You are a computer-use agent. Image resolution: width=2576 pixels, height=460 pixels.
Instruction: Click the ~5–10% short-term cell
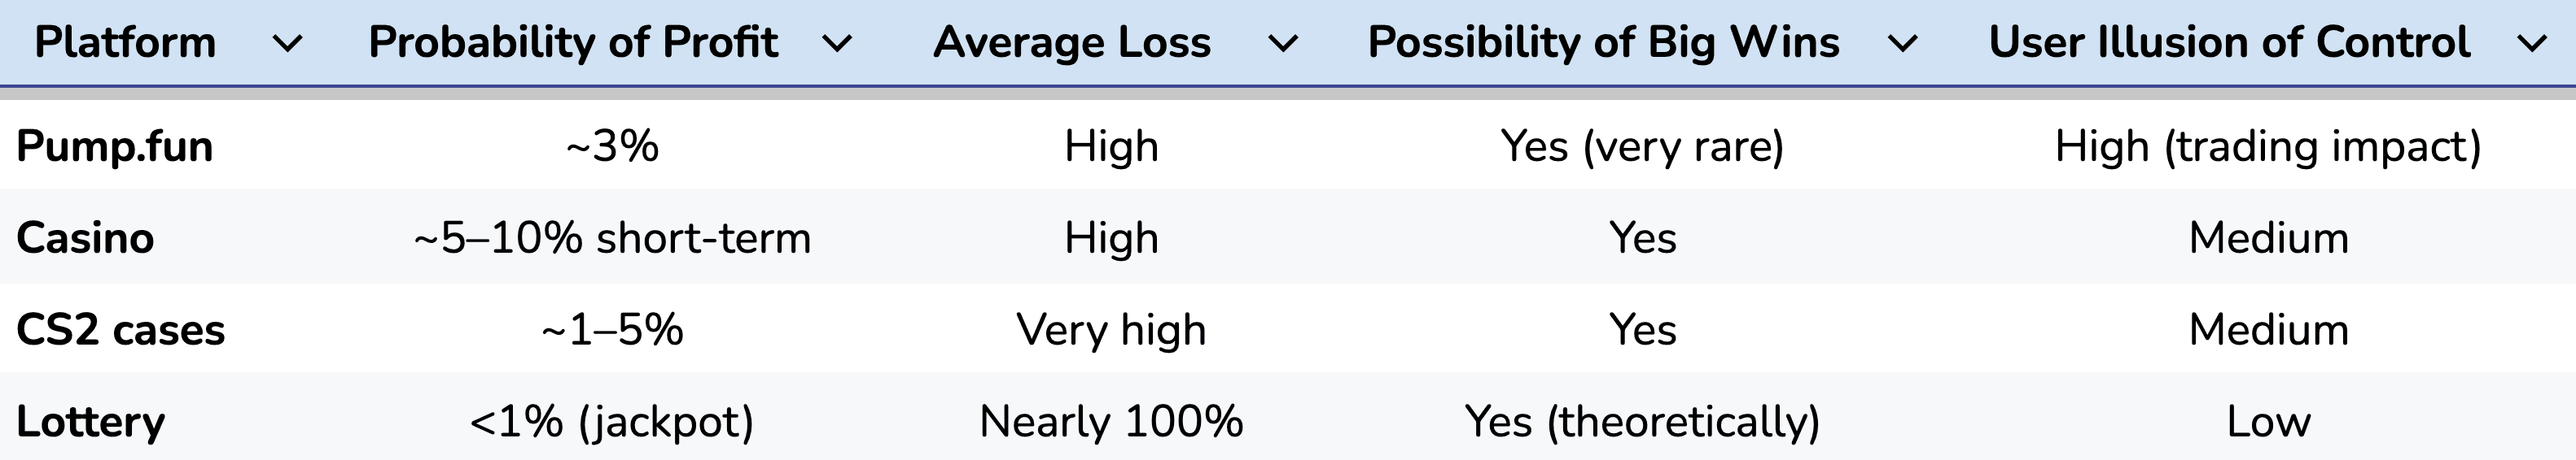pyautogui.click(x=612, y=238)
